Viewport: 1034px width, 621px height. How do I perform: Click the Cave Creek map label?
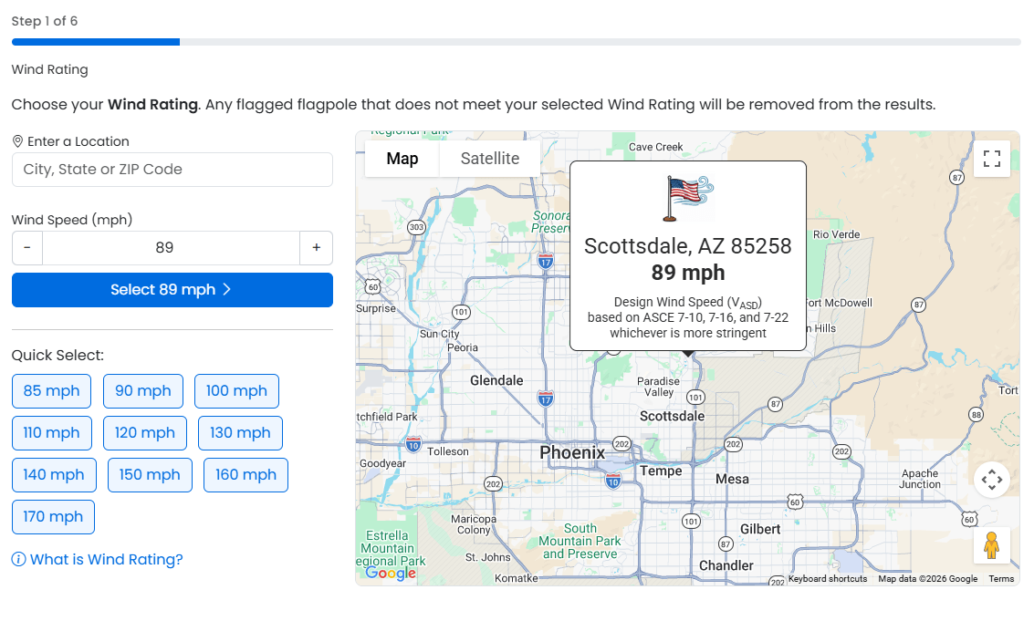point(655,147)
